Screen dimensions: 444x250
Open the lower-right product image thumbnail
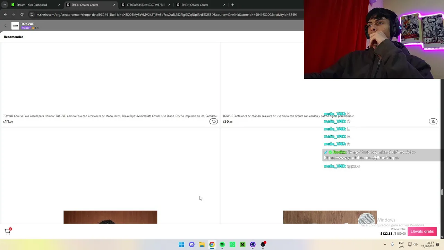tap(330, 217)
